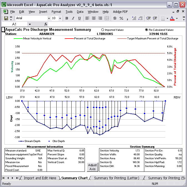Click the Increase Decimal icon
Image resolution: width=187 pixels, height=187 pixels.
pyautogui.click(x=134, y=18)
